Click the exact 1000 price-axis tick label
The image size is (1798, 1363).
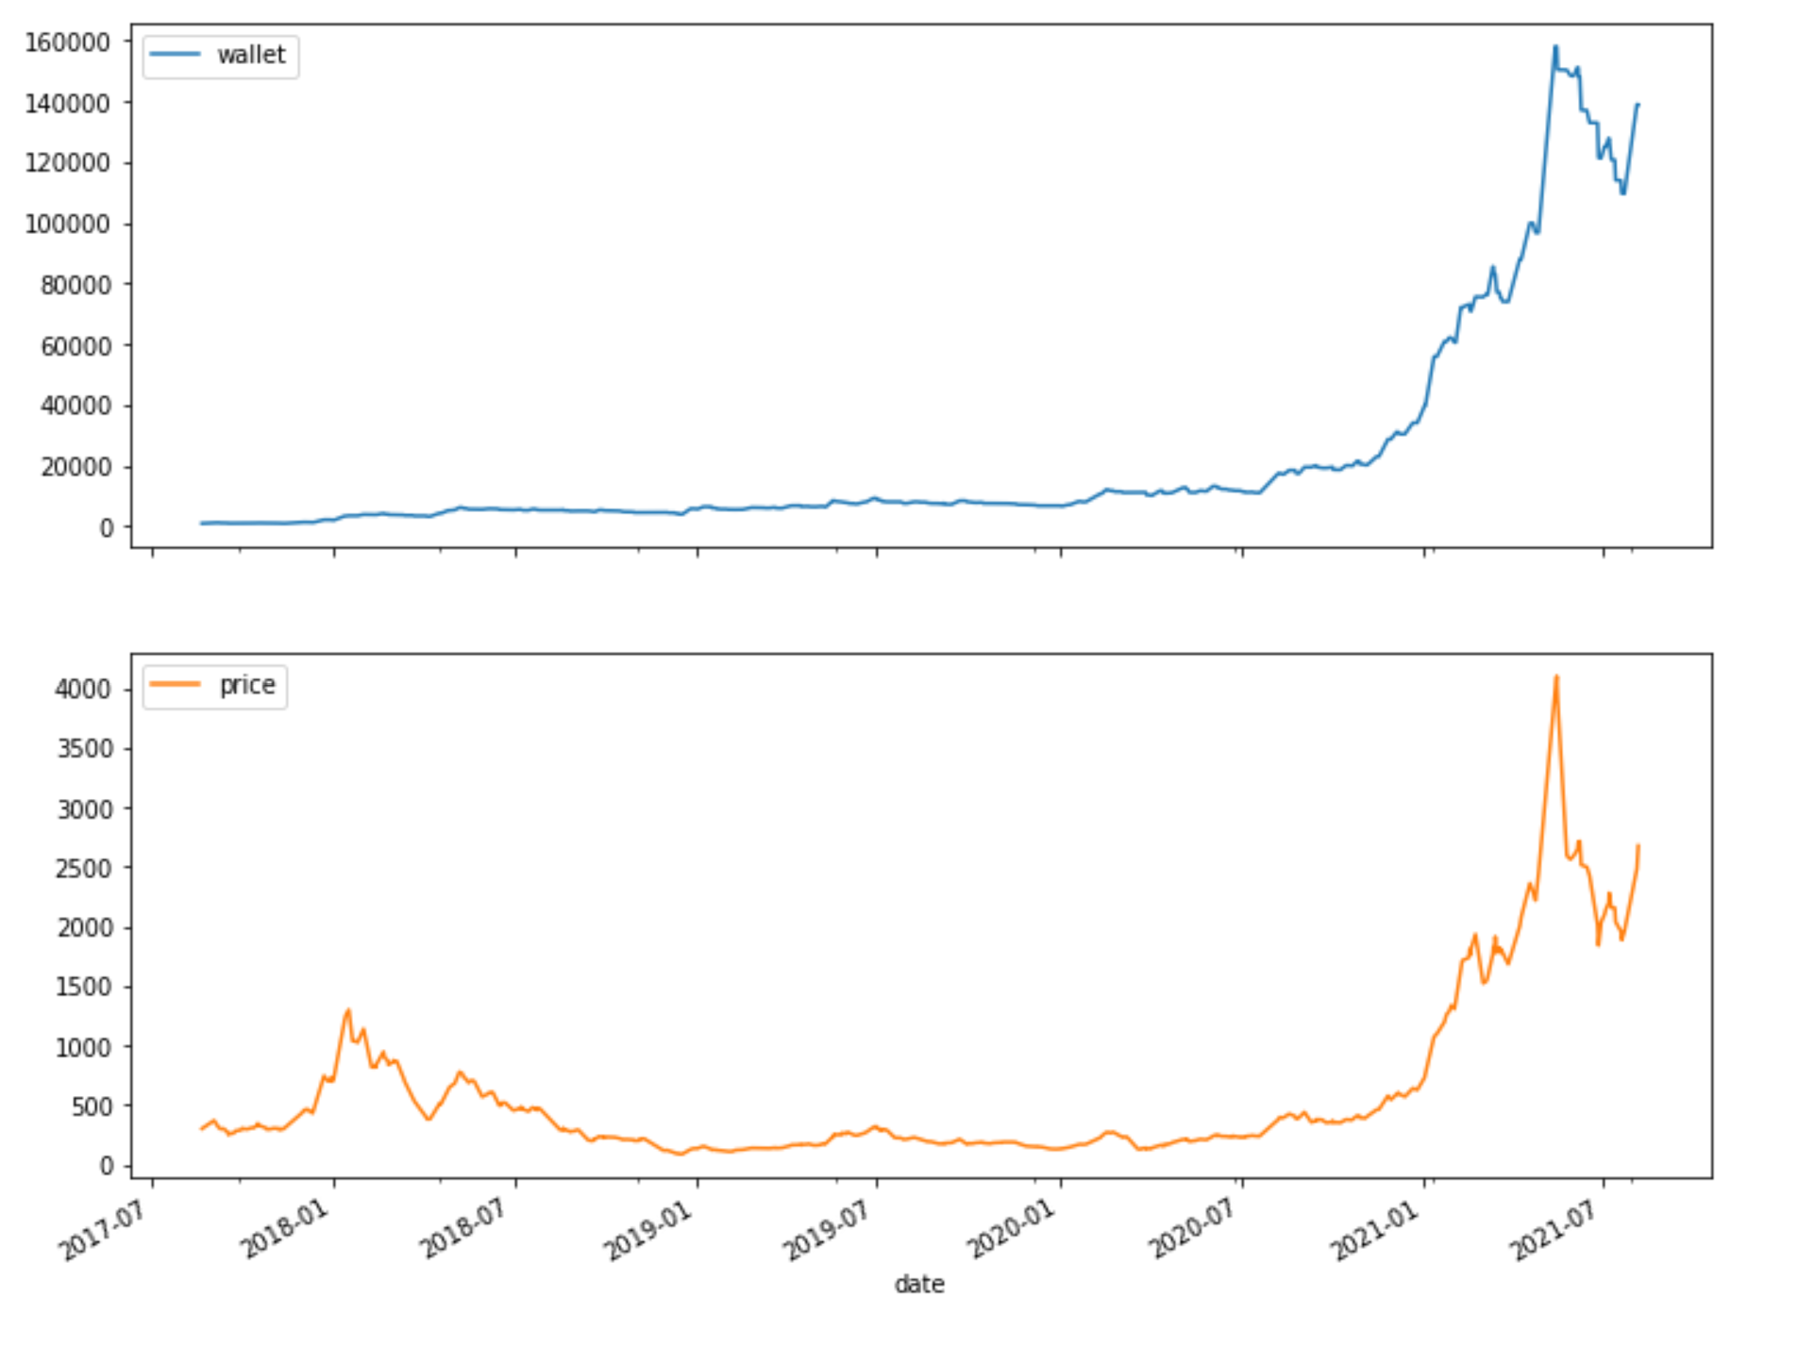click(83, 1047)
